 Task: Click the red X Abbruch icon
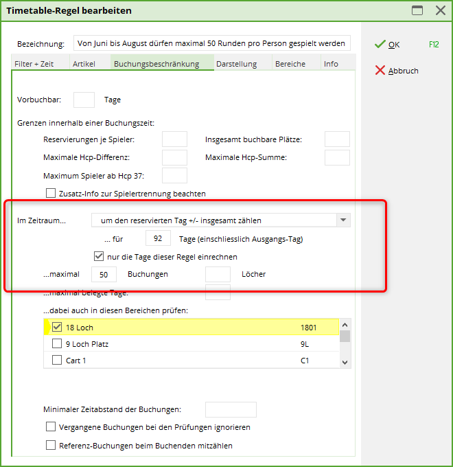380,70
